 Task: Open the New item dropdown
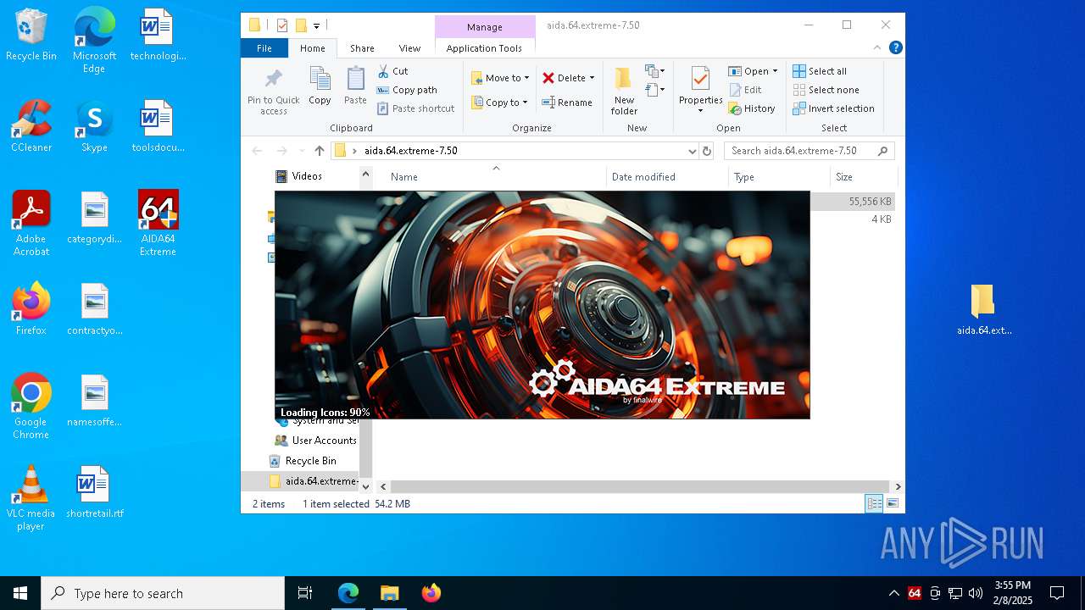655,71
